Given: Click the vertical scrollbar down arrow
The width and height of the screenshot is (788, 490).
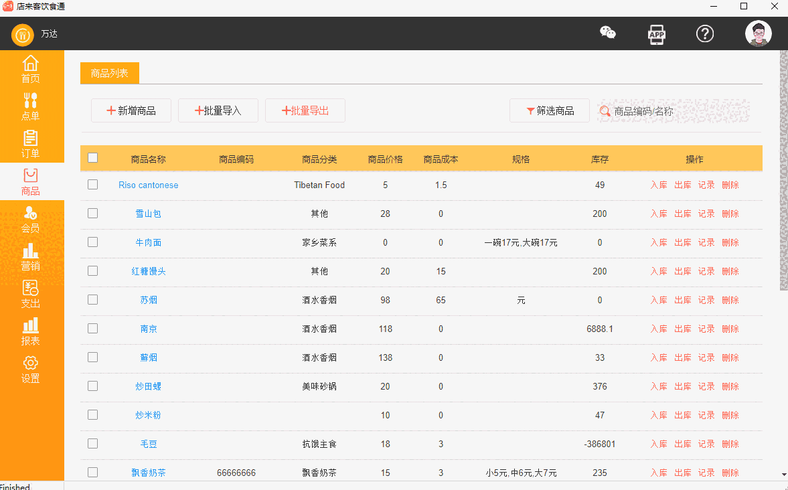Looking at the screenshot, I should click(x=784, y=475).
